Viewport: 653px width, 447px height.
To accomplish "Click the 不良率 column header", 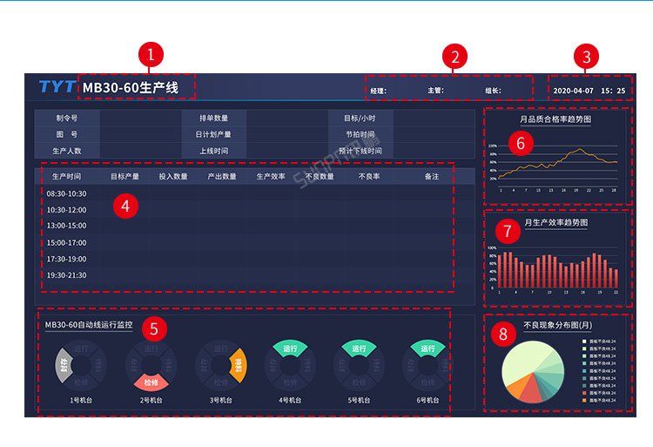I will pyautogui.click(x=369, y=177).
